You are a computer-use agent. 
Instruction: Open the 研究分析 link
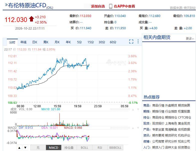click(171, 141)
